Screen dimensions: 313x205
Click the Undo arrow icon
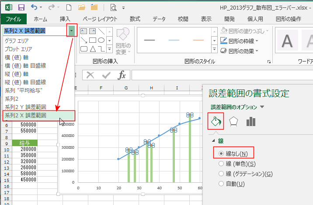click(34, 7)
